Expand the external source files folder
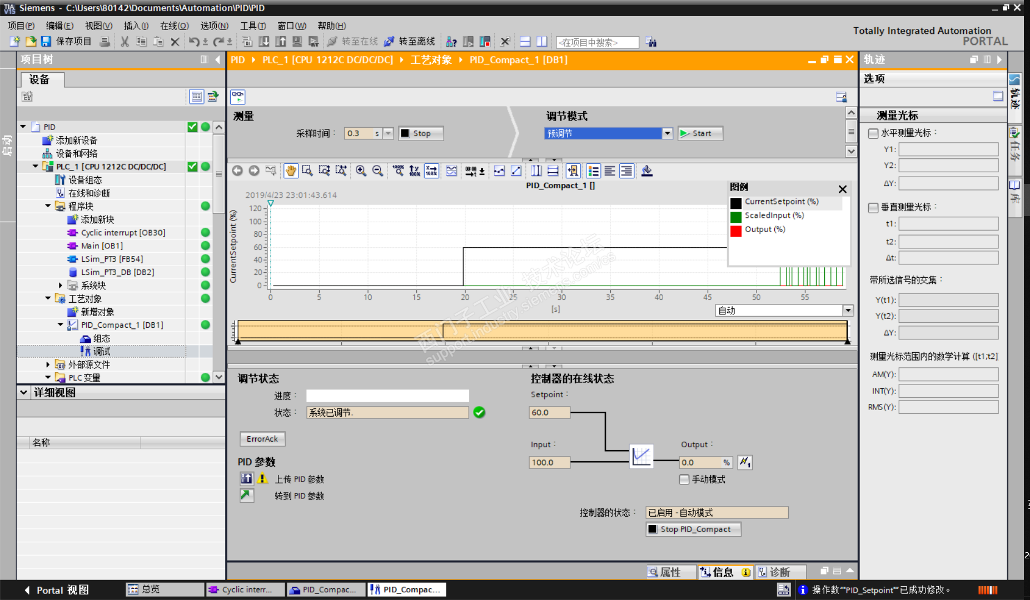This screenshot has height=600, width=1030. click(x=48, y=364)
